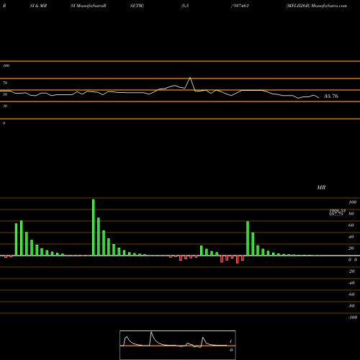
Task: Click the RSI value label 35.76
Action: click(331, 96)
